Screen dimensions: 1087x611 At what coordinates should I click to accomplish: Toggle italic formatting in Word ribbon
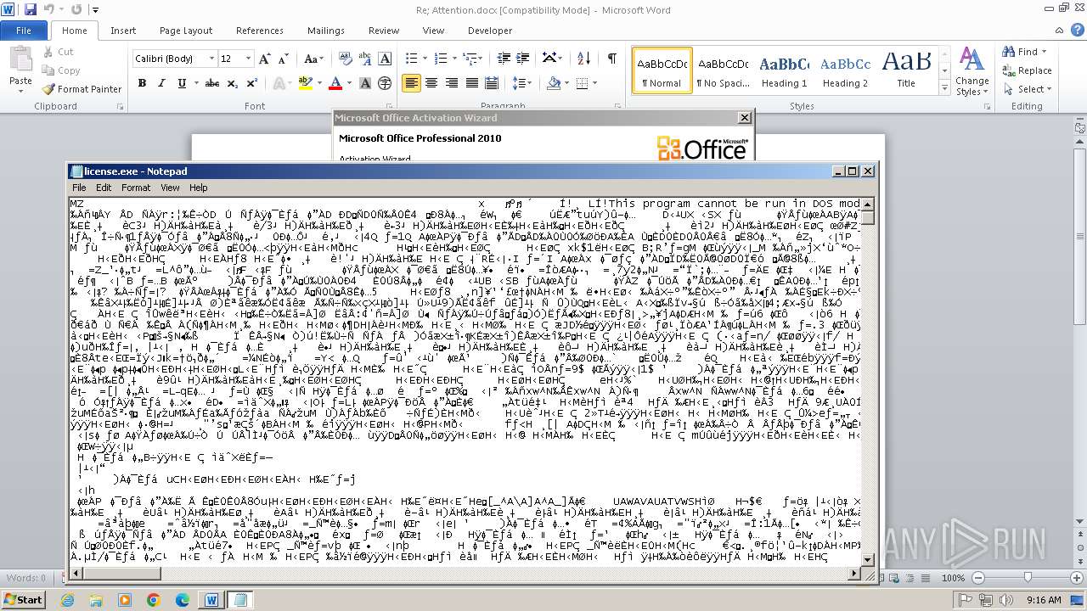coord(161,83)
